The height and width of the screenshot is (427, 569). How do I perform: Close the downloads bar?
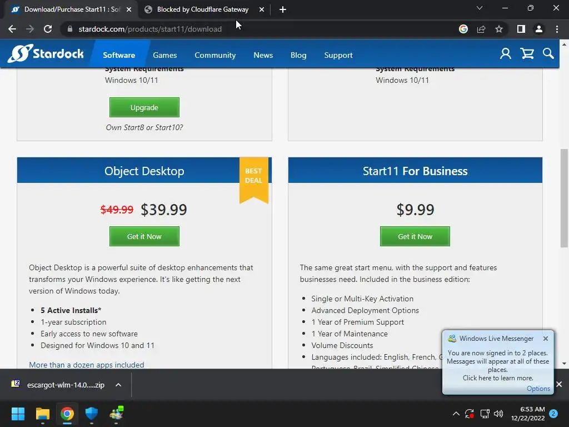(x=559, y=384)
